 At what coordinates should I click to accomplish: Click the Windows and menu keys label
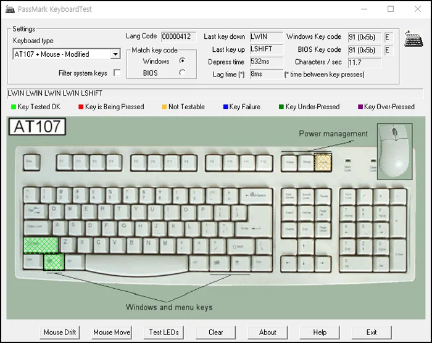(169, 307)
